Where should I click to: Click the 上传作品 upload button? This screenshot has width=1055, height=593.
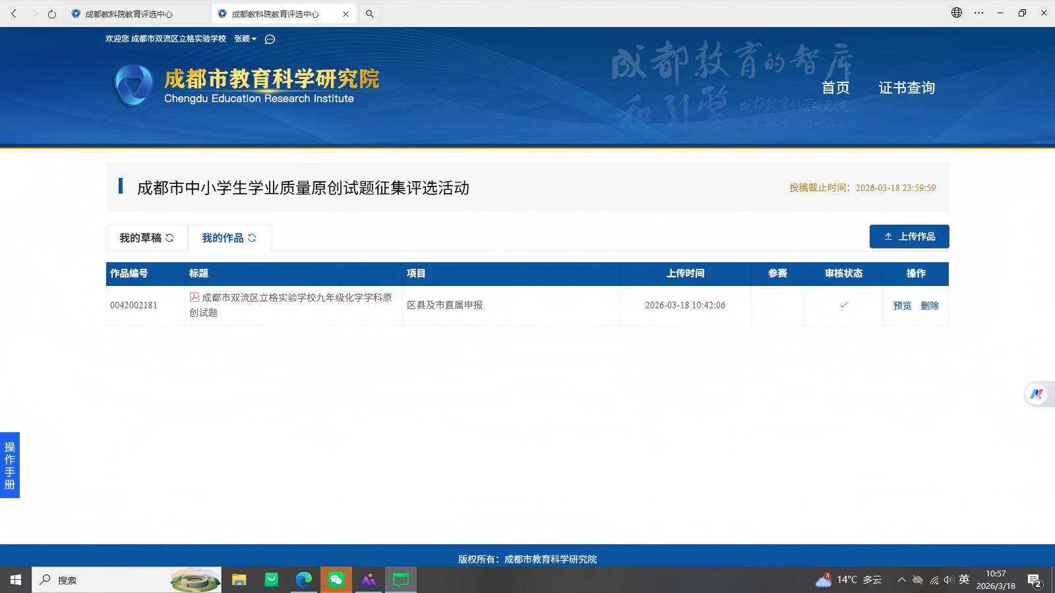(909, 237)
